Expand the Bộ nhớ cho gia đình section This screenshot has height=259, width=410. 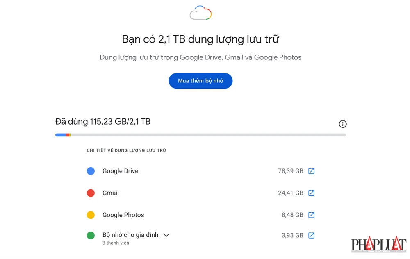166,235
